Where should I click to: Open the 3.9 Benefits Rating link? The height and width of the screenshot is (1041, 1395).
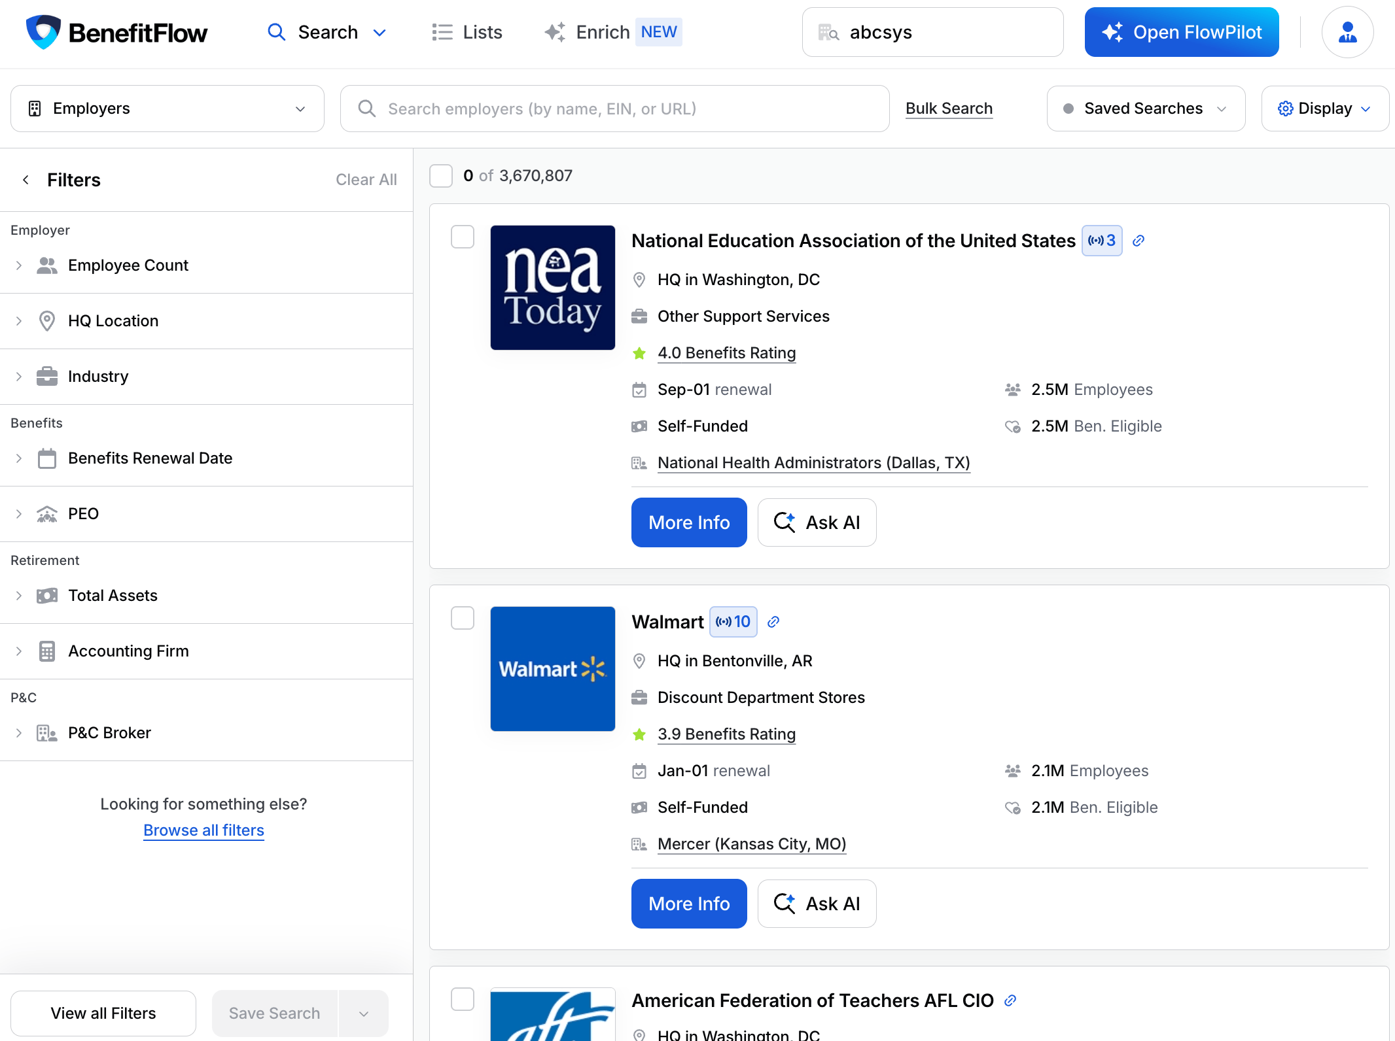726,734
